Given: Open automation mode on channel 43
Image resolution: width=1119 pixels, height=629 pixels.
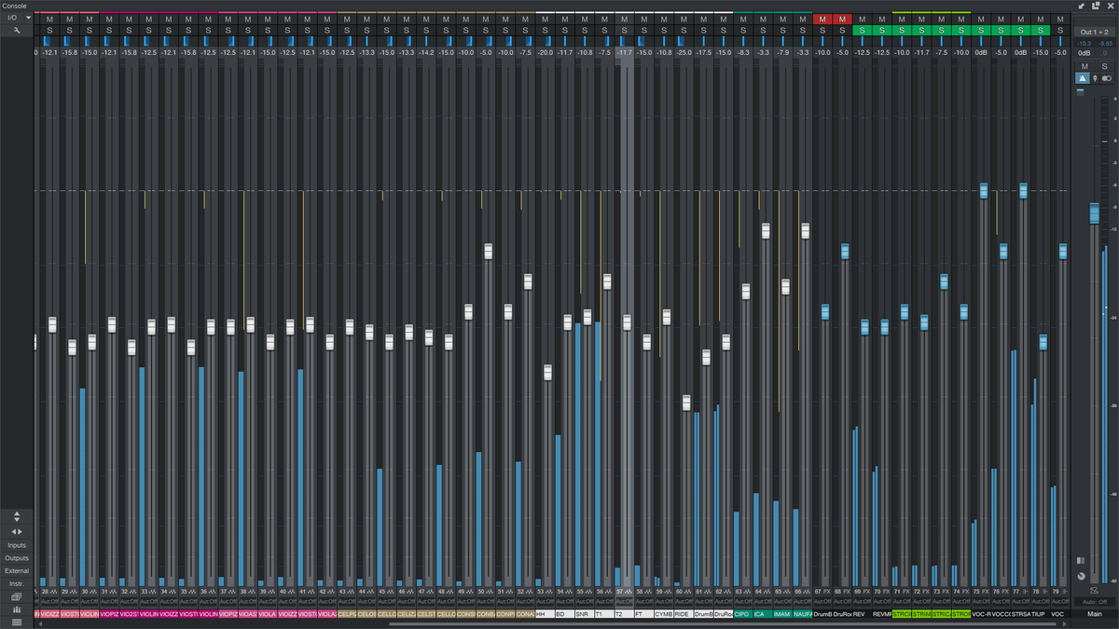Looking at the screenshot, I should (x=349, y=602).
